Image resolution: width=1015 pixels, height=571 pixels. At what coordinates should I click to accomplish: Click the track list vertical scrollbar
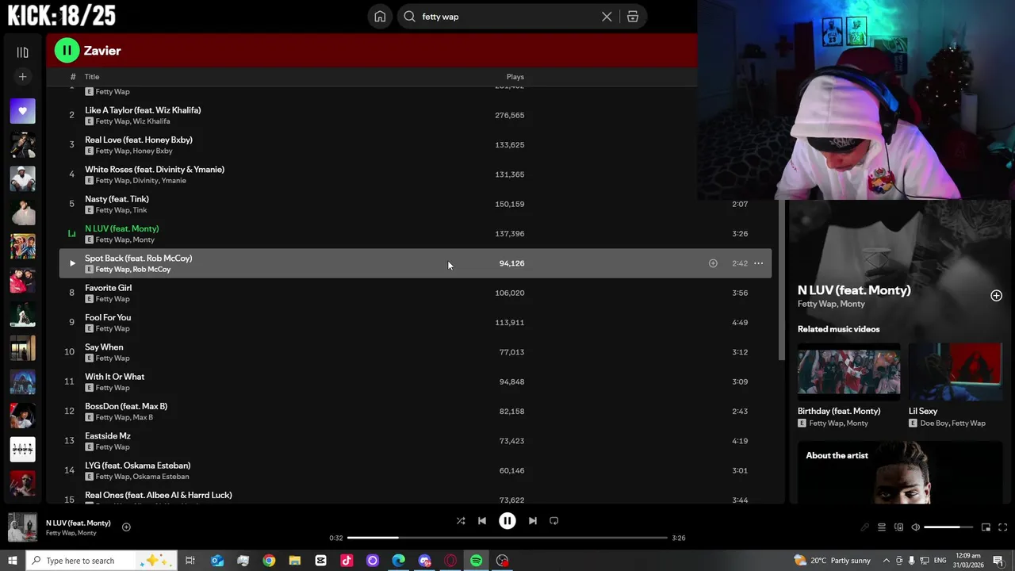coord(782,279)
